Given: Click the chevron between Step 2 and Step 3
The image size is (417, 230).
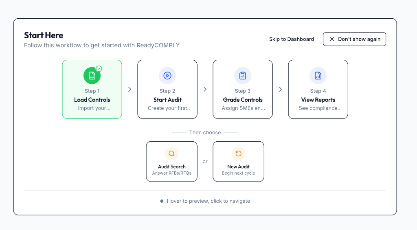Looking at the screenshot, I should [x=205, y=89].
